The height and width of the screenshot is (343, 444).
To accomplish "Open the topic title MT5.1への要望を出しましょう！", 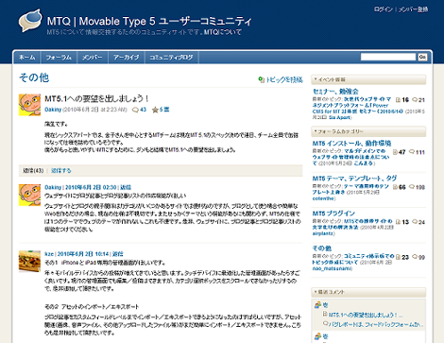I will tap(96, 98).
